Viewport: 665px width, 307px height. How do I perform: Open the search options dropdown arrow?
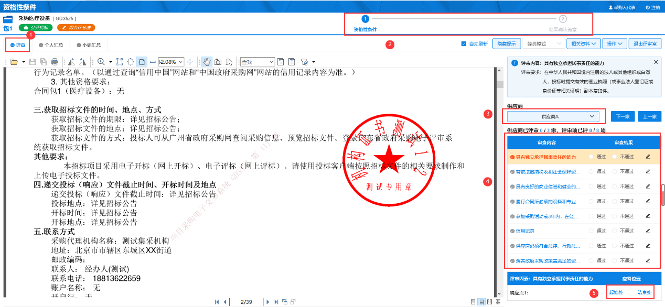click(313, 62)
